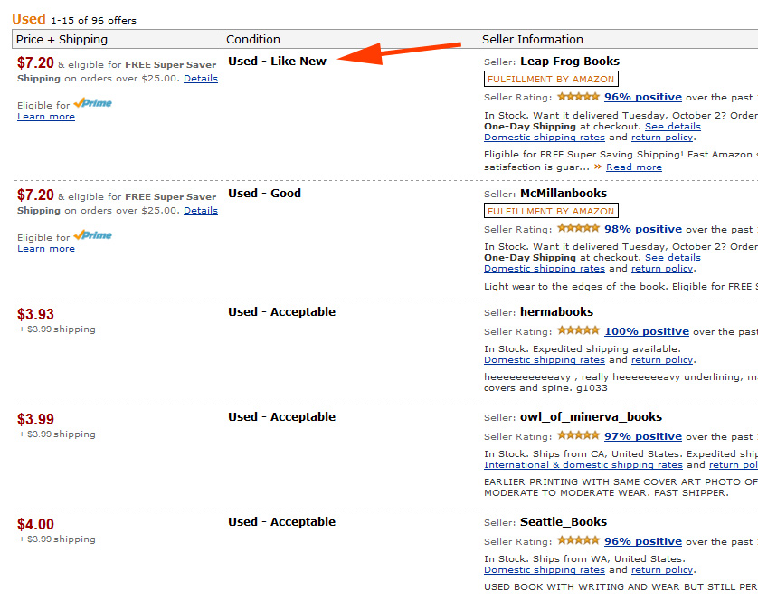Open Domestic shipping rates for McMillanbooks

[x=545, y=269]
